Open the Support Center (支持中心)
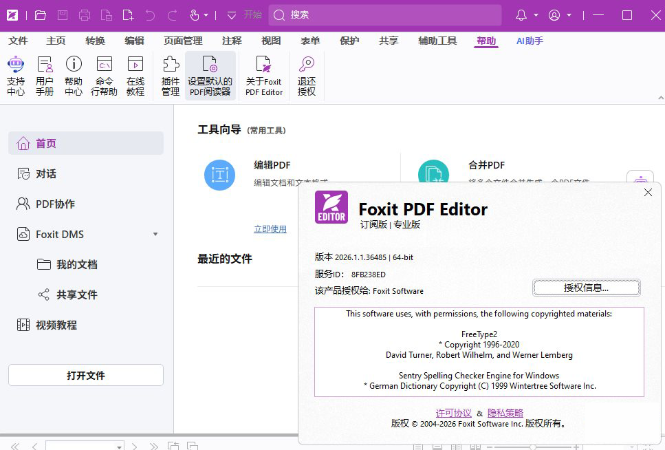The height and width of the screenshot is (450, 665). (x=16, y=76)
